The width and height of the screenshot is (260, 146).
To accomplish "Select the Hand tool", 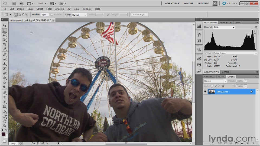I will pos(5,121).
